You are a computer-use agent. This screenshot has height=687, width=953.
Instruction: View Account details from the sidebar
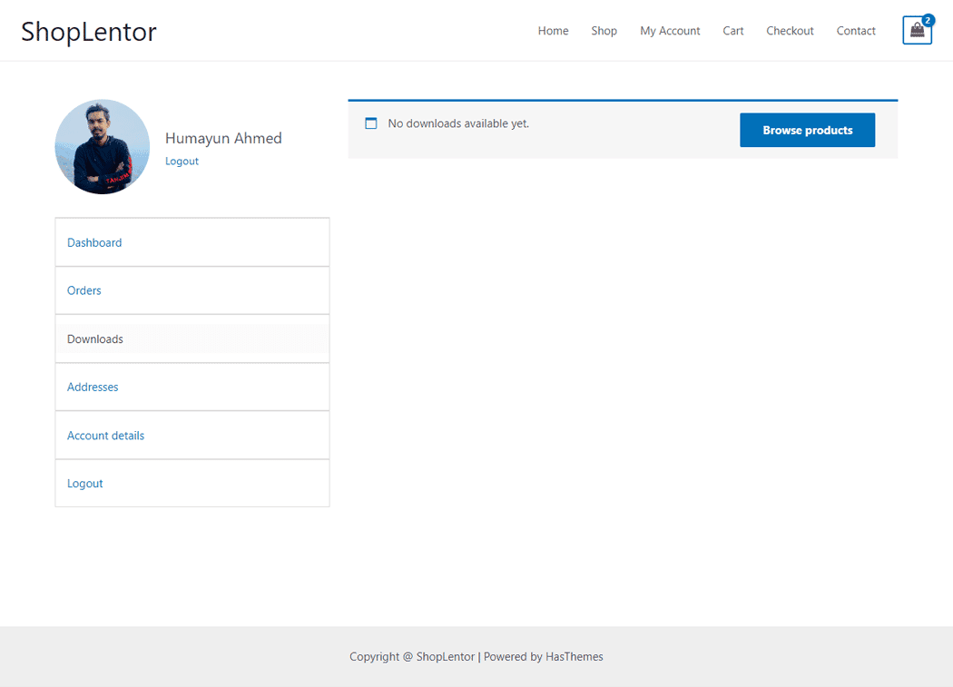105,435
